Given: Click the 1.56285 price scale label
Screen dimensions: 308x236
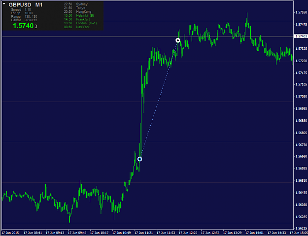Looking at the screenshot, I should (301, 217).
